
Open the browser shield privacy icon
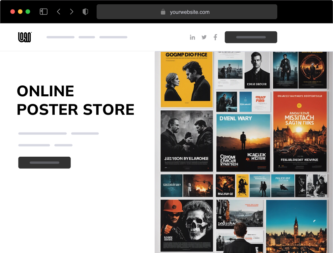tap(85, 11)
